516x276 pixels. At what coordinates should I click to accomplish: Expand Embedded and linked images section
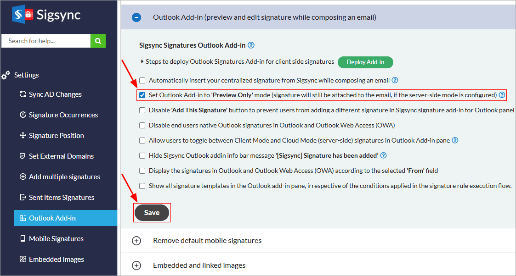(136, 265)
